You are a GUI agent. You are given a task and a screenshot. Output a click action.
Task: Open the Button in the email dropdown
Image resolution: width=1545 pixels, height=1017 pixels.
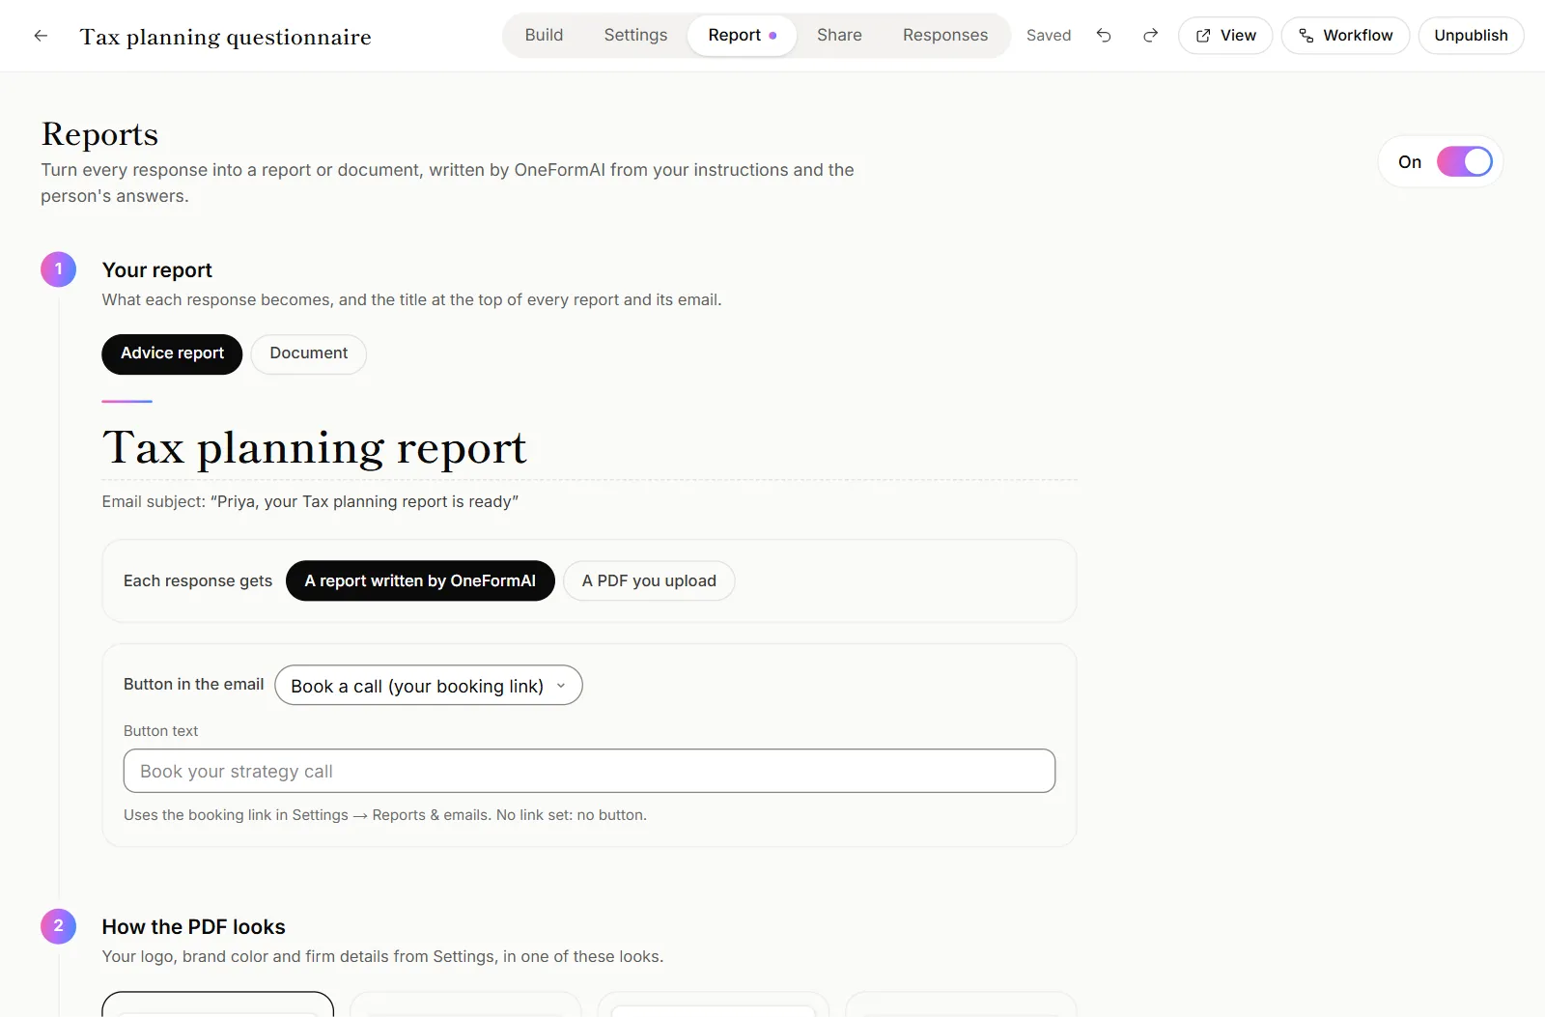(429, 686)
